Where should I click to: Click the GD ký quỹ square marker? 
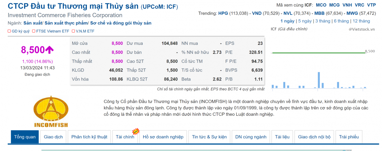point(9,31)
